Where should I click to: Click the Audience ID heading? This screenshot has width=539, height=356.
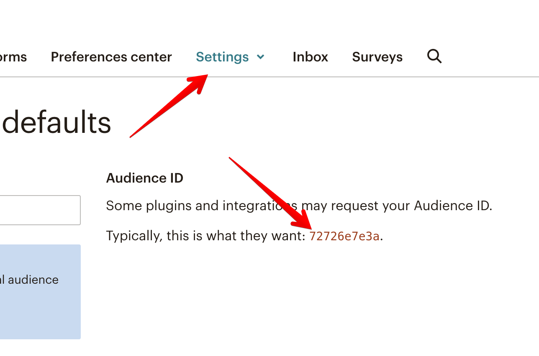[145, 178]
